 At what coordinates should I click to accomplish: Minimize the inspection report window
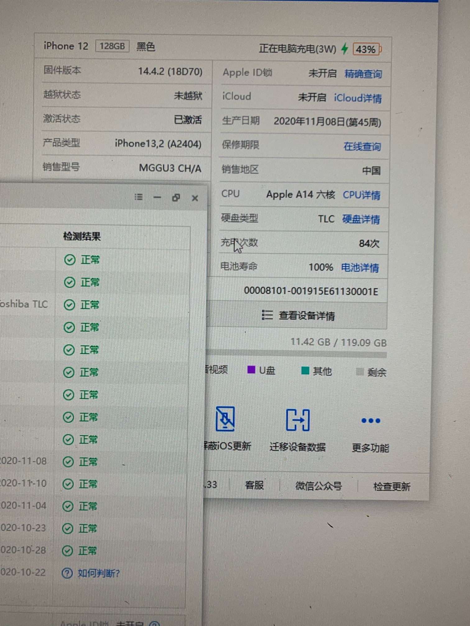point(157,197)
